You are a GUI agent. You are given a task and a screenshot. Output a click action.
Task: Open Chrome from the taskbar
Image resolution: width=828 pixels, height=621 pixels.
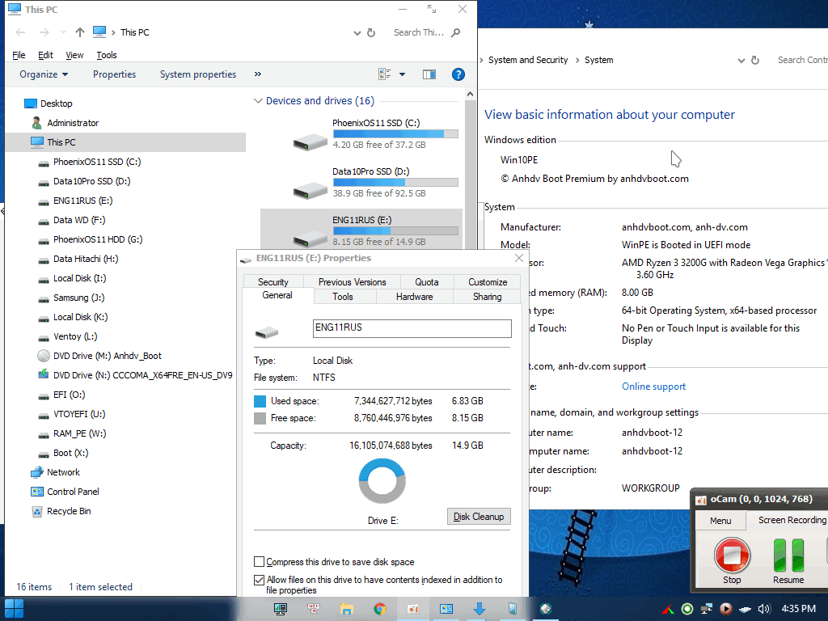(x=380, y=609)
